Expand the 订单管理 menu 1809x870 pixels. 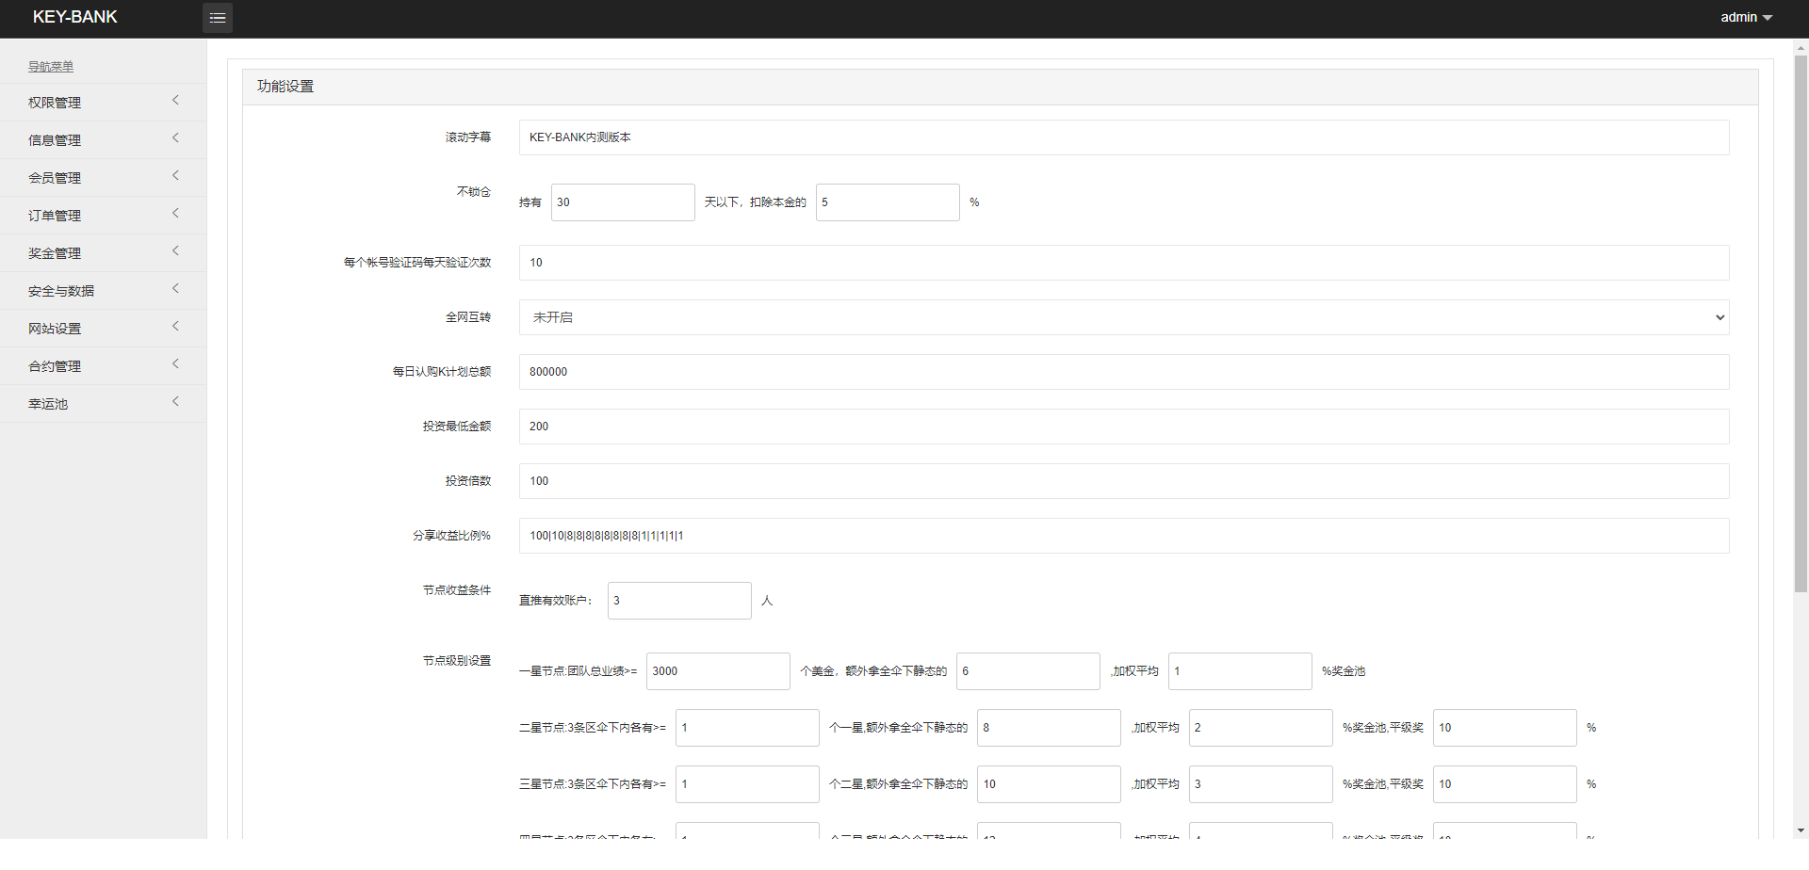click(x=104, y=215)
